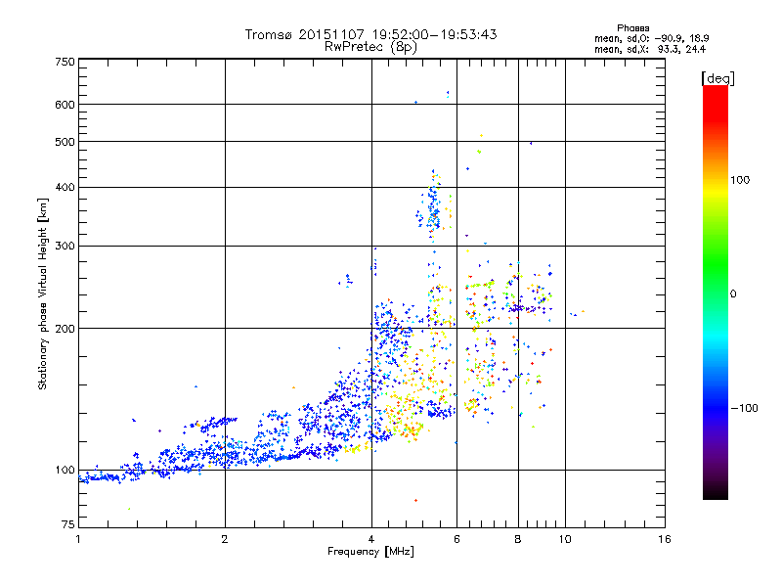Viewport: 782px width, 587px height.
Task: Click the colorbar tick label '-100'
Action: 744,408
